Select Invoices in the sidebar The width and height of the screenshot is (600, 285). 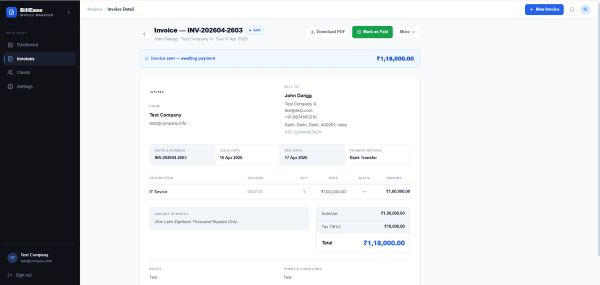pos(40,58)
